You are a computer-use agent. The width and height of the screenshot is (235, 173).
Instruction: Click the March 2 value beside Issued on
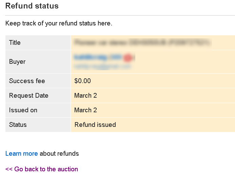(x=85, y=110)
